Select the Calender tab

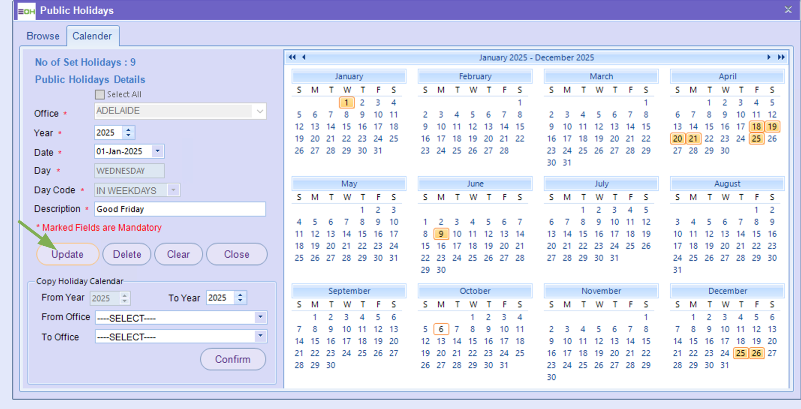point(92,36)
